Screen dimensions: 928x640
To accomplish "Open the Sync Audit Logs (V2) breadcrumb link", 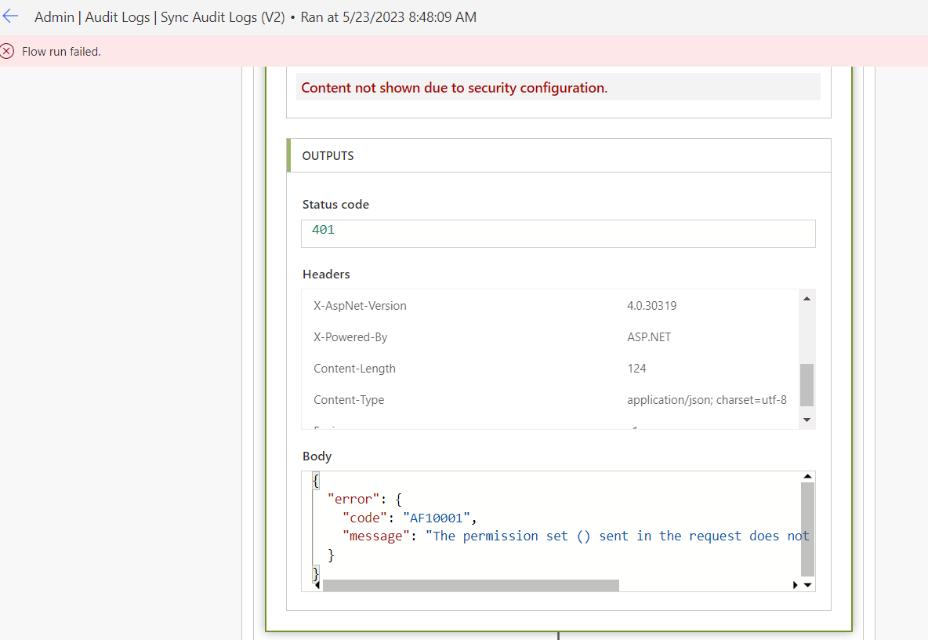I will click(222, 16).
